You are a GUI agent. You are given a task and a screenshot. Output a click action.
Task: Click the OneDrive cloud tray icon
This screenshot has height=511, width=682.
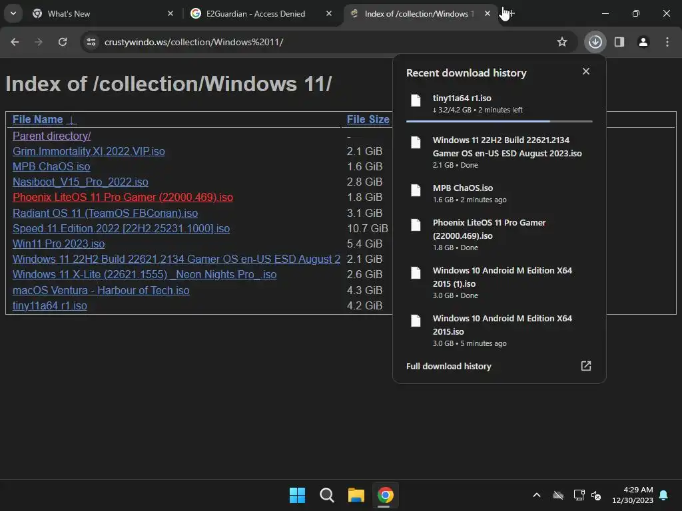(x=558, y=495)
